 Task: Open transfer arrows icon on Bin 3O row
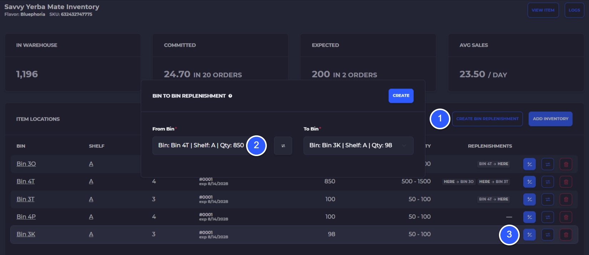[x=548, y=164]
